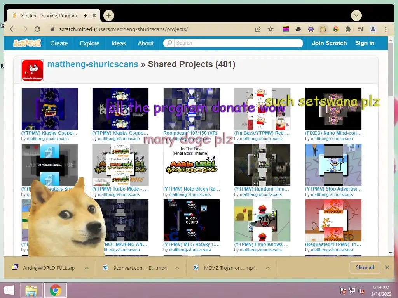Bookmark this page with star icon
398x298 pixels.
pyautogui.click(x=271, y=29)
